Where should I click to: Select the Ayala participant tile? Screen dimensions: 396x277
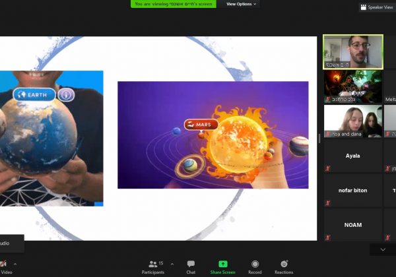353,156
